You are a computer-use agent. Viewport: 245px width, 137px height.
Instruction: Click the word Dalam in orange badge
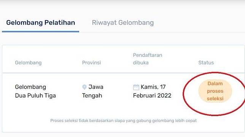pyautogui.click(x=215, y=84)
